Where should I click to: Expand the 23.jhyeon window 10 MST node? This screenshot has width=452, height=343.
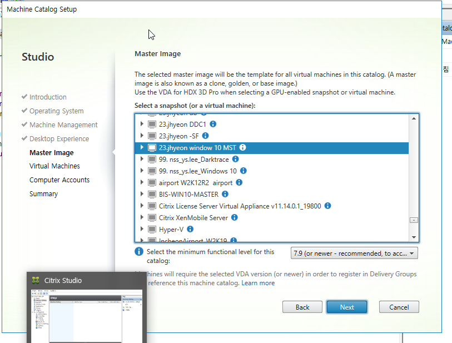142,147
